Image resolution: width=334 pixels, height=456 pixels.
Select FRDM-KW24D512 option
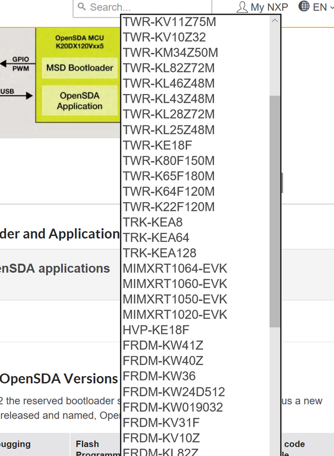coord(174,392)
